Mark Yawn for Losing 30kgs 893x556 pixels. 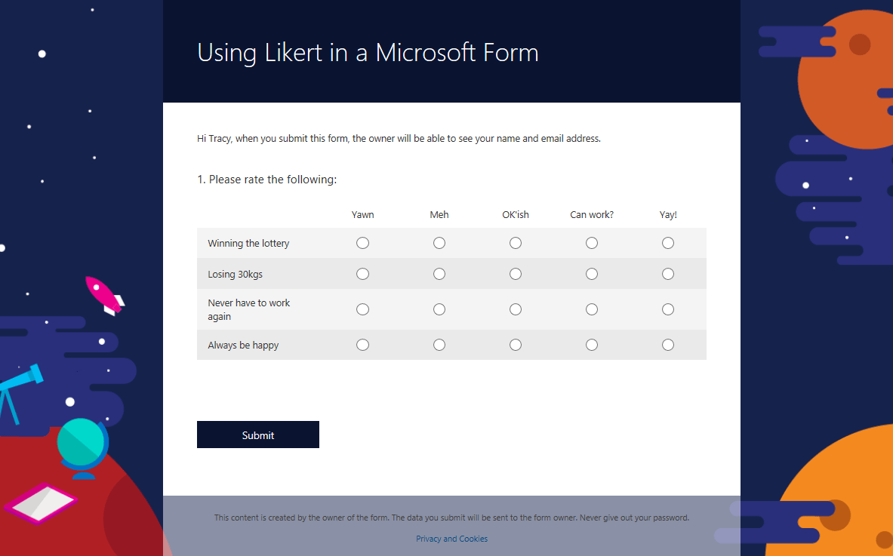click(362, 274)
